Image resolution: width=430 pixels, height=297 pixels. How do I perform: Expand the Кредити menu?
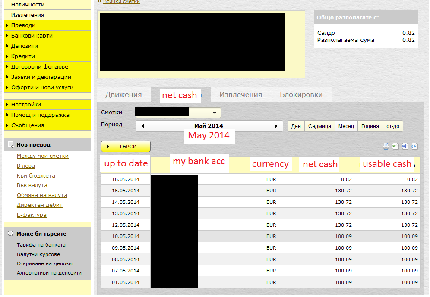click(x=47, y=56)
